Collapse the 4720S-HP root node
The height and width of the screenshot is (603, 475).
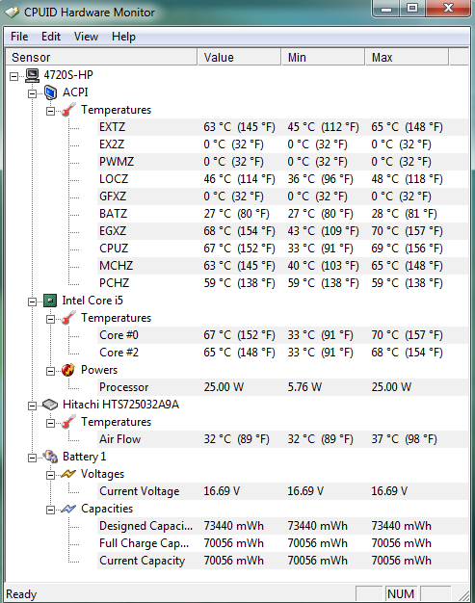13,76
